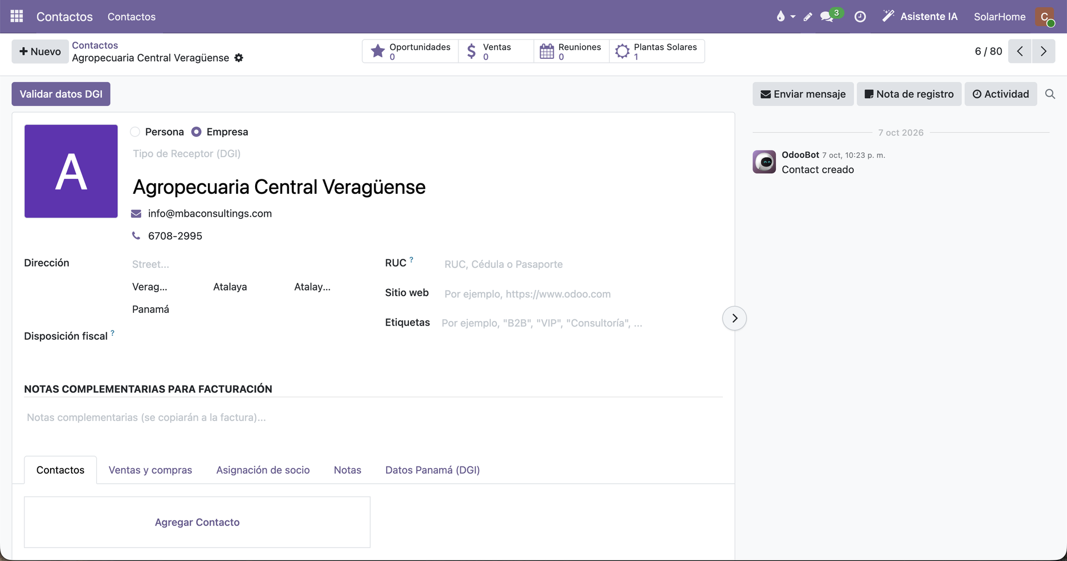This screenshot has height=561, width=1067.
Task: Click the purple A avatar image
Action: pos(71,171)
